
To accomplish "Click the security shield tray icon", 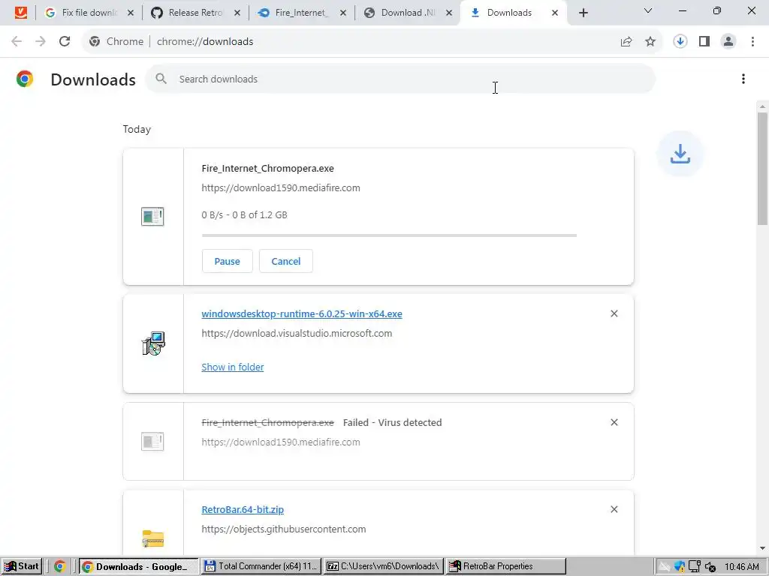I will (x=679, y=567).
